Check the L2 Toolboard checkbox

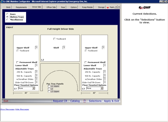pos(54,39)
